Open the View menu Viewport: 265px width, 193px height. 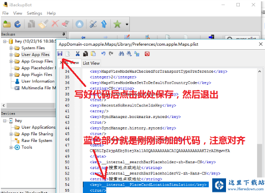[18, 13]
